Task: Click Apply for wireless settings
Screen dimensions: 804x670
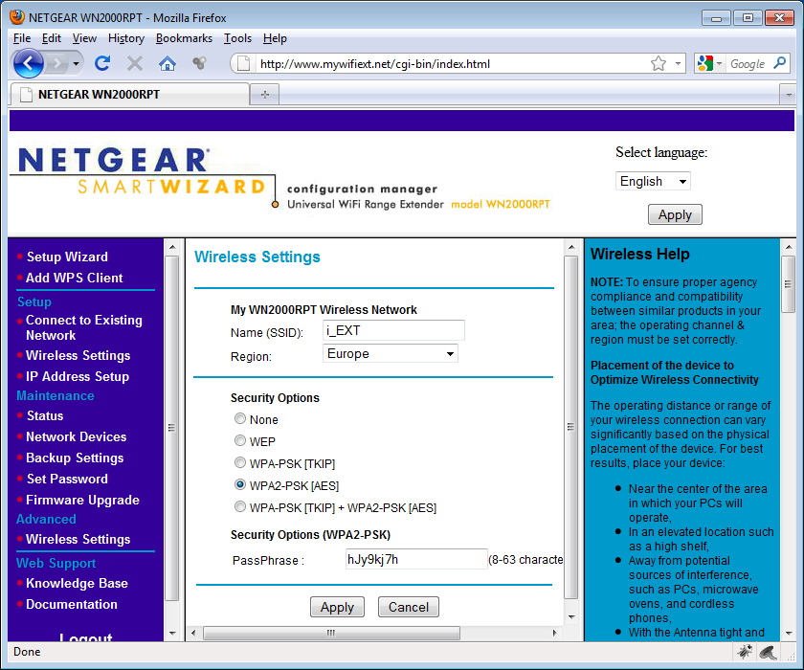Action: tap(337, 607)
